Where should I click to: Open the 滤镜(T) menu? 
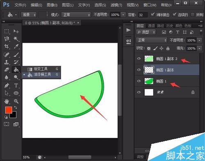116,5
